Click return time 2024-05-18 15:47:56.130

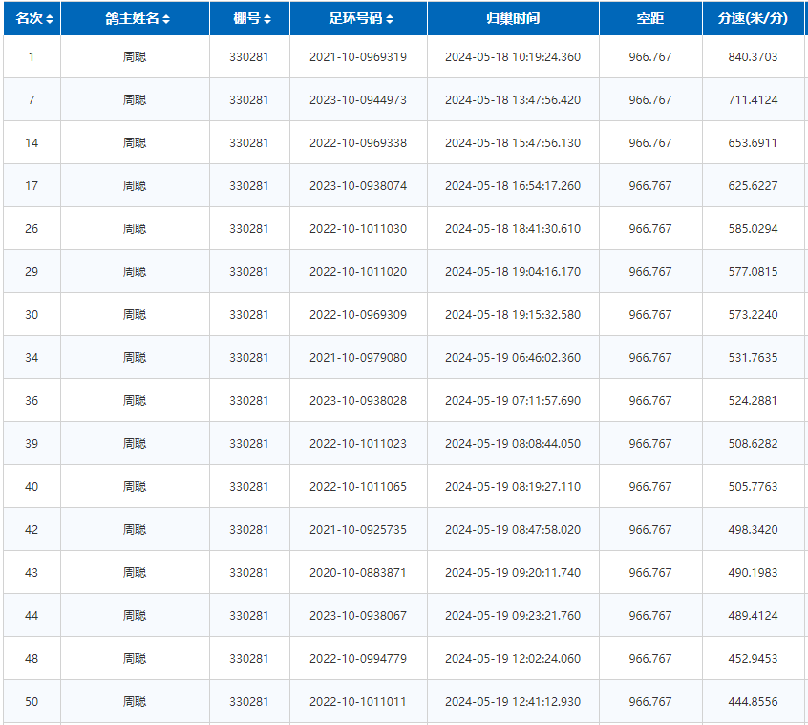(x=513, y=143)
